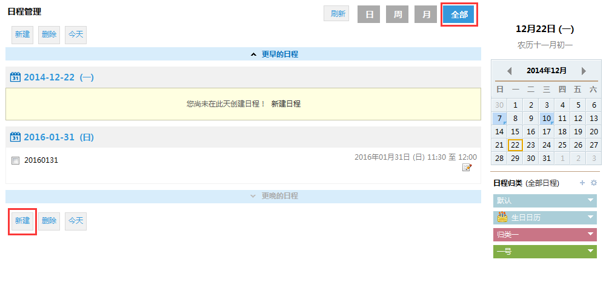Viewport: 606px width, 291px height.
Task: Switch to 日 day view
Action: click(x=368, y=15)
